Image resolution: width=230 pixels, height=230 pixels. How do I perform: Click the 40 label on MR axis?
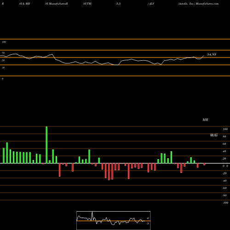click(224, 151)
